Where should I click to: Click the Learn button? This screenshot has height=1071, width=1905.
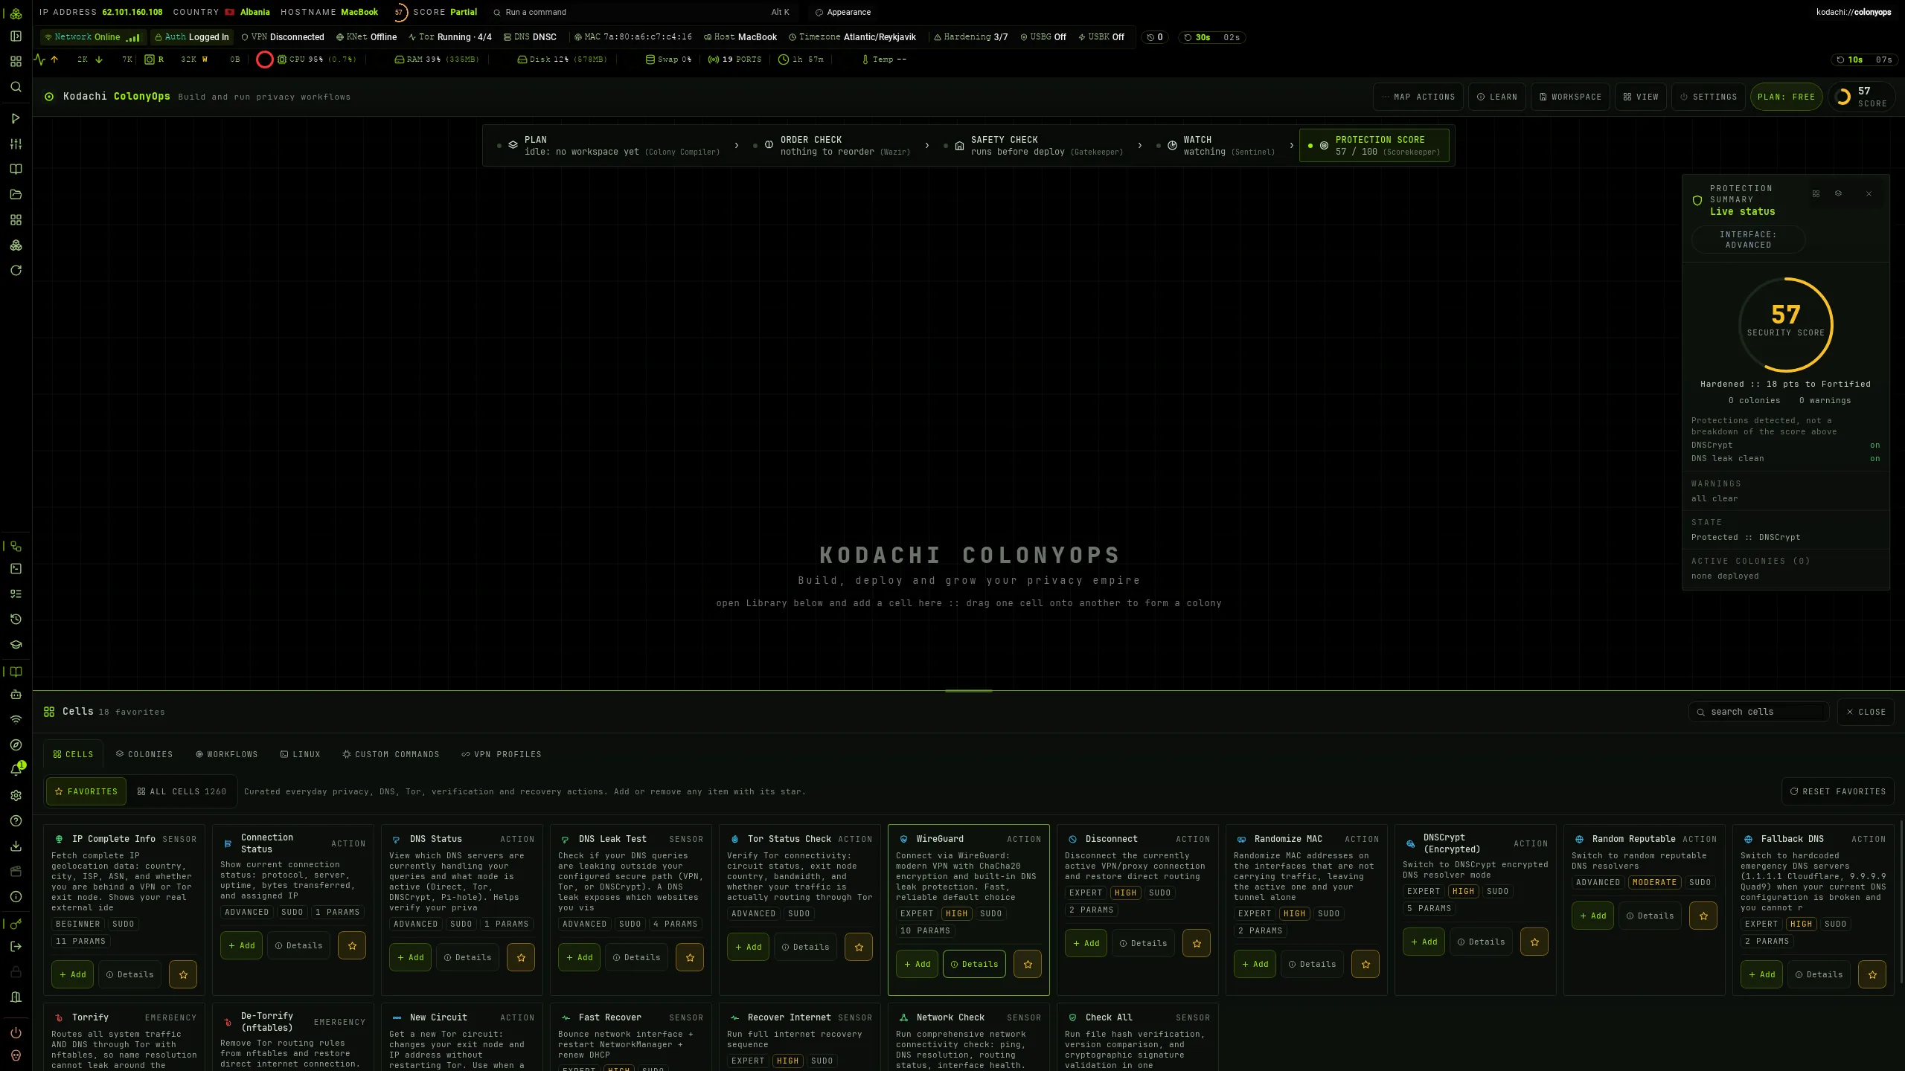point(1497,97)
